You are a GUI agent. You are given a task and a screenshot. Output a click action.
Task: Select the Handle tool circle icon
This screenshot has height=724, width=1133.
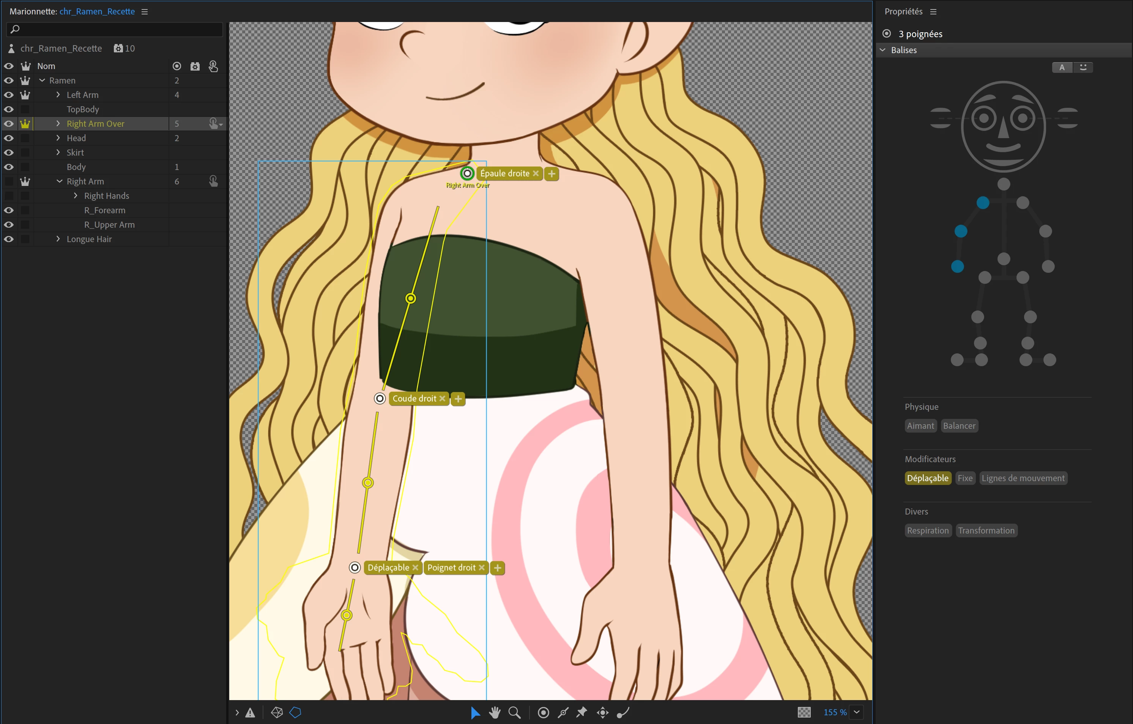543,712
